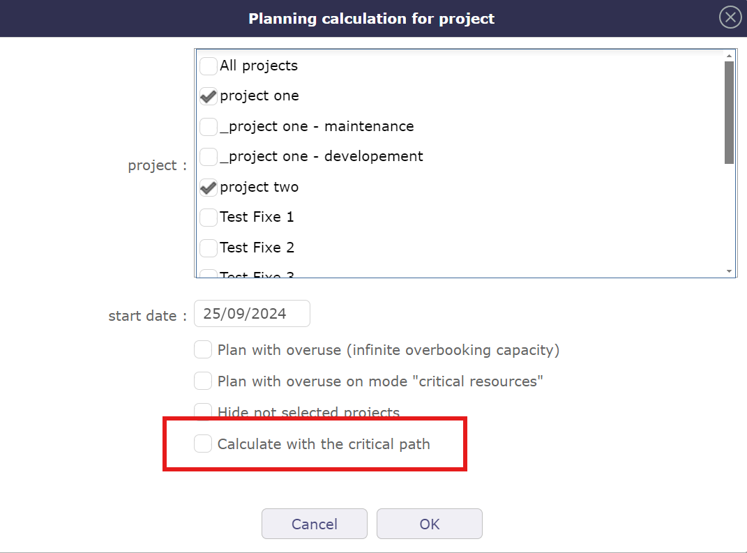Uncheck the project one checkbox
Viewport: 747px width, 553px height.
pos(208,96)
